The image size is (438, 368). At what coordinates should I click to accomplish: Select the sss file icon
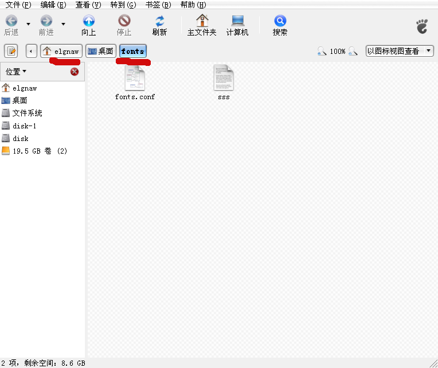[224, 78]
